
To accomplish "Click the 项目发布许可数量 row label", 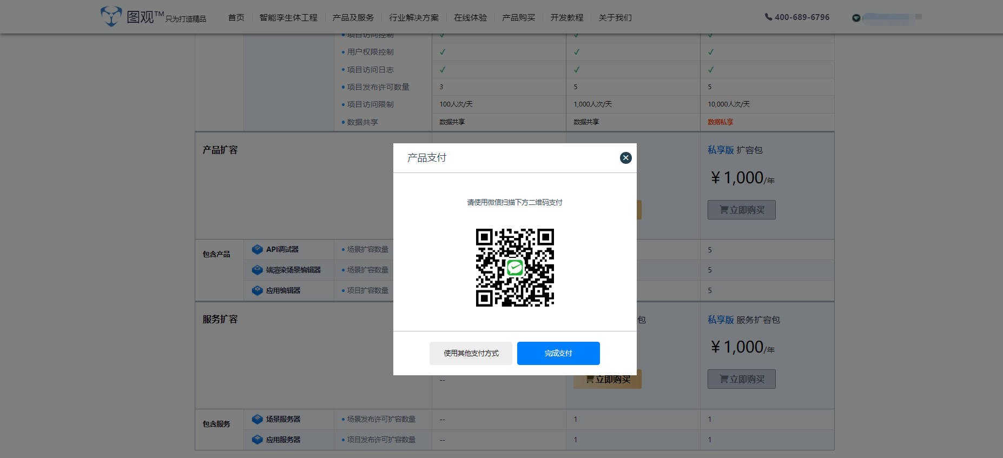I will 378,87.
